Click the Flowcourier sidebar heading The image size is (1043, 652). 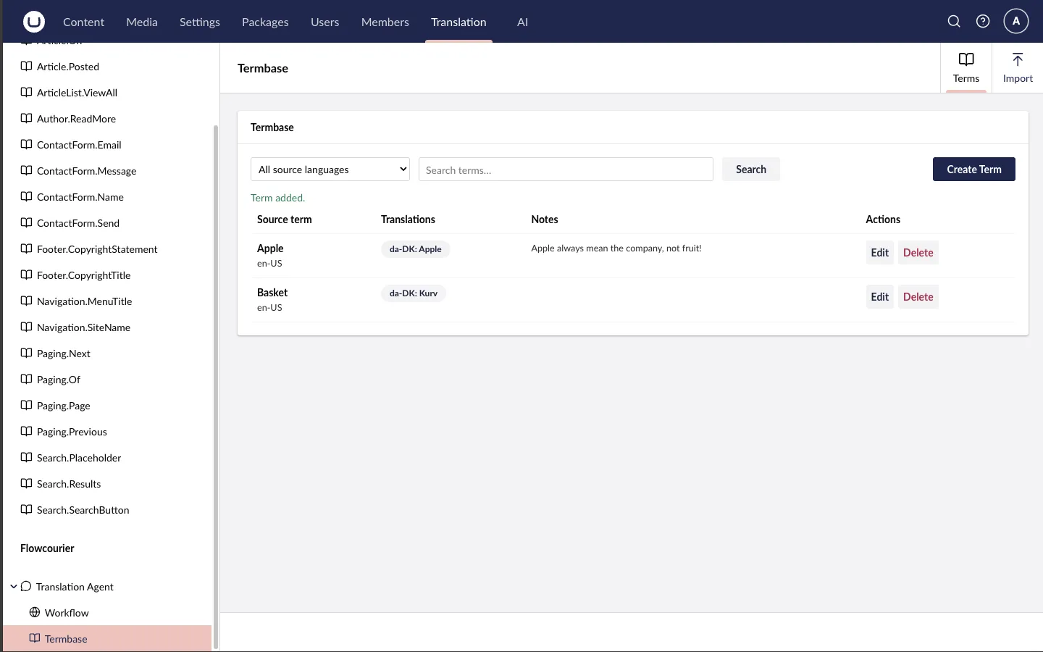click(x=47, y=548)
